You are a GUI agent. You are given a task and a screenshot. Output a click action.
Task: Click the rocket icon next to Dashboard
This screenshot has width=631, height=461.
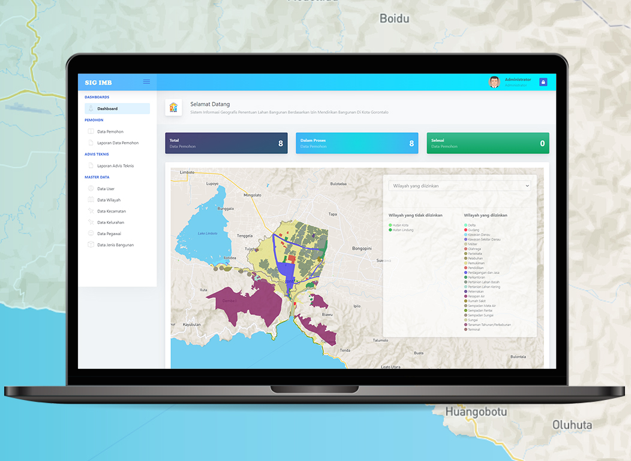tap(91, 109)
